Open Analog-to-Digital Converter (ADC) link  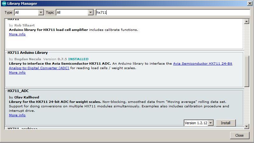(39, 68)
